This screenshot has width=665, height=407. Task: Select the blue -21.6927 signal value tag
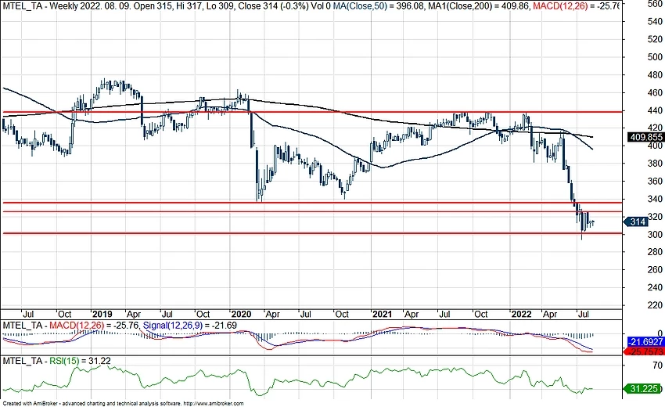pyautogui.click(x=645, y=342)
